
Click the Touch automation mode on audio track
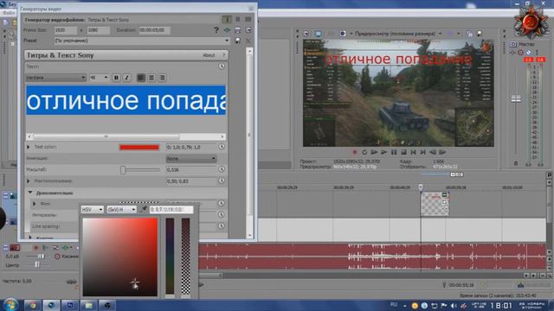click(x=67, y=257)
